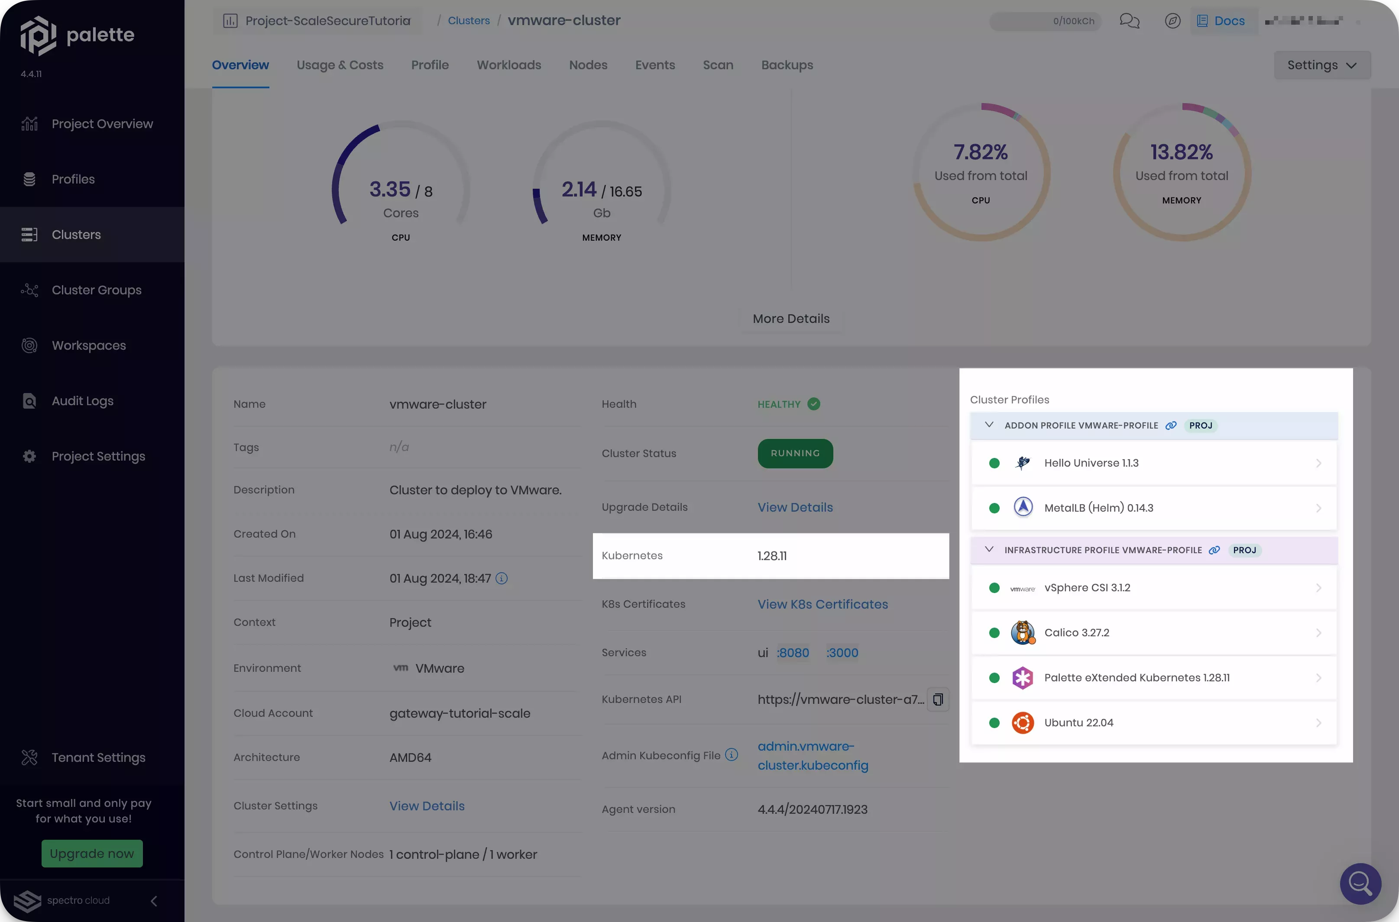Click the Calico pack icon
The width and height of the screenshot is (1399, 922).
coord(1023,633)
